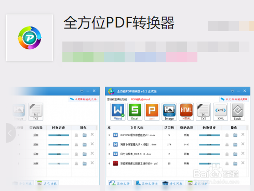The width and height of the screenshot is (254, 191).
Task: Select the row 4 .pdf file name
Action: (x=139, y=163)
